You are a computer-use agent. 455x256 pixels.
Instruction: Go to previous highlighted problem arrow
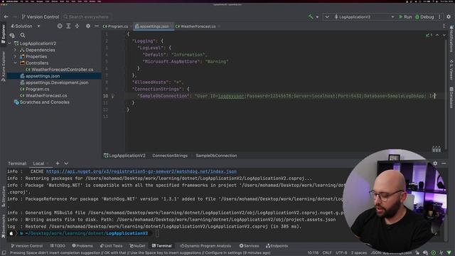click(437, 35)
